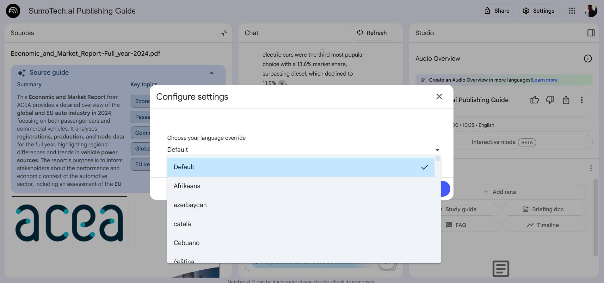Collapse the Source guide section

pyautogui.click(x=212, y=73)
